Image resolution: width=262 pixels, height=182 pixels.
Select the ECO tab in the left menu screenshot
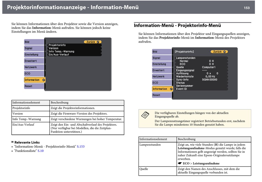(x=34, y=74)
